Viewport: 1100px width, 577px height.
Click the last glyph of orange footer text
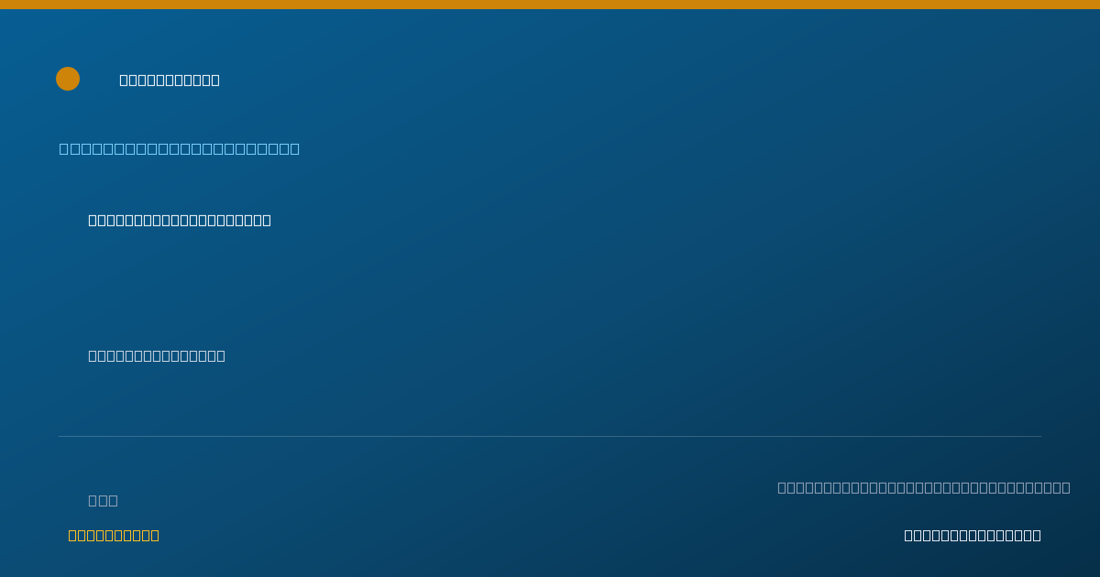[x=155, y=535]
